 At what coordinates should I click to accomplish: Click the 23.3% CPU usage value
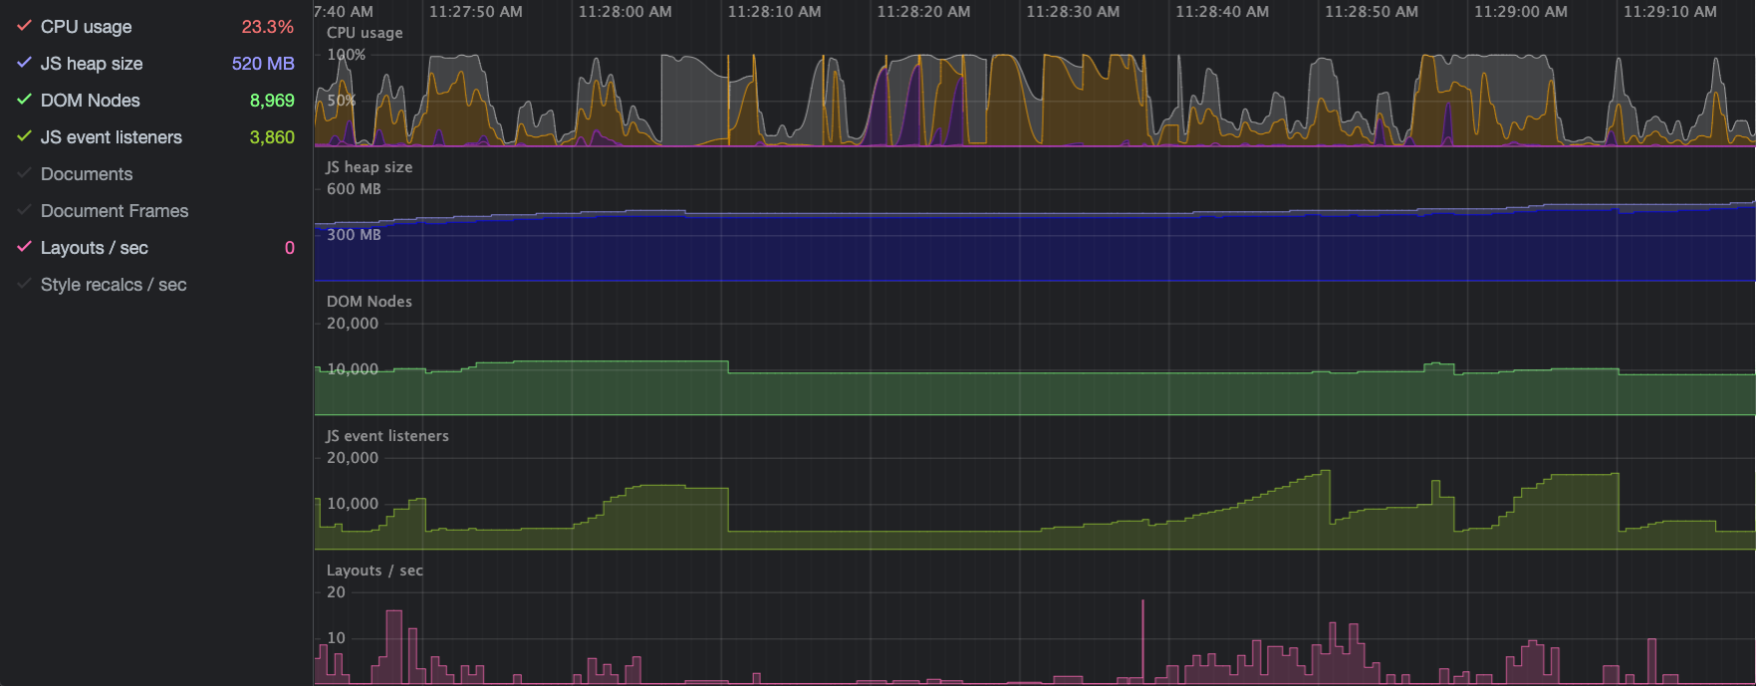[267, 27]
